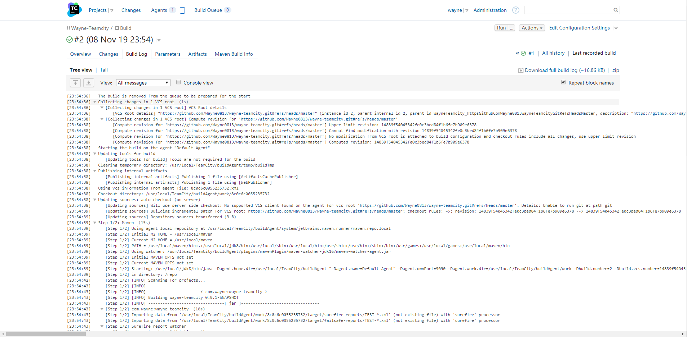Open the Build Queue page
Image resolution: width=687 pixels, height=337 pixels.
pyautogui.click(x=208, y=10)
